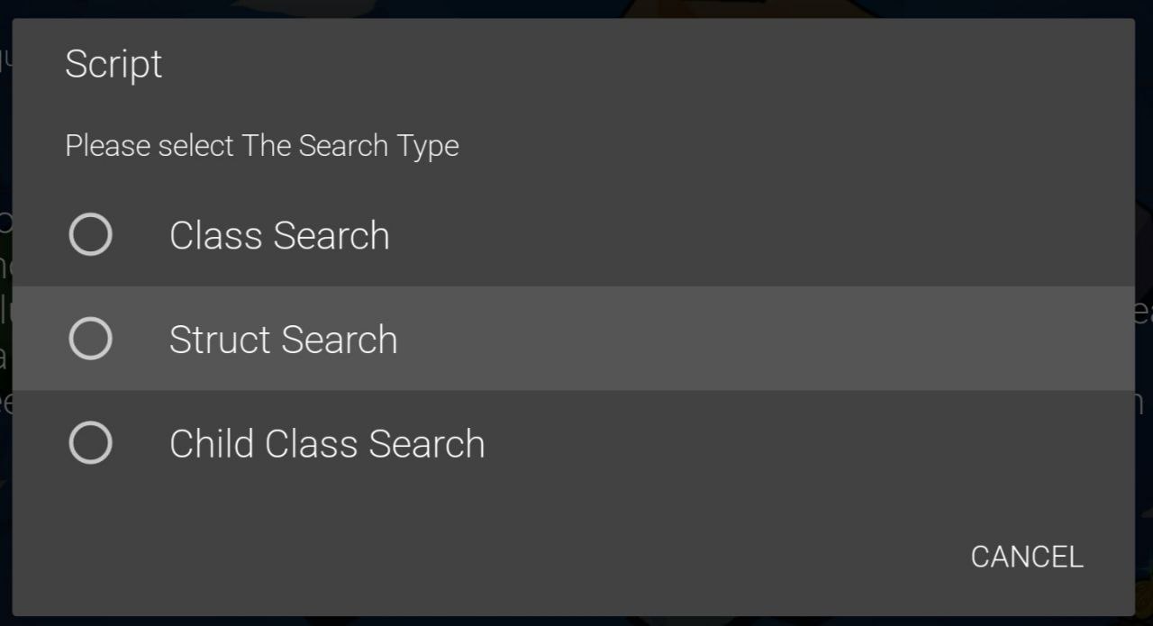Pick the middle search type option circle

click(x=90, y=339)
